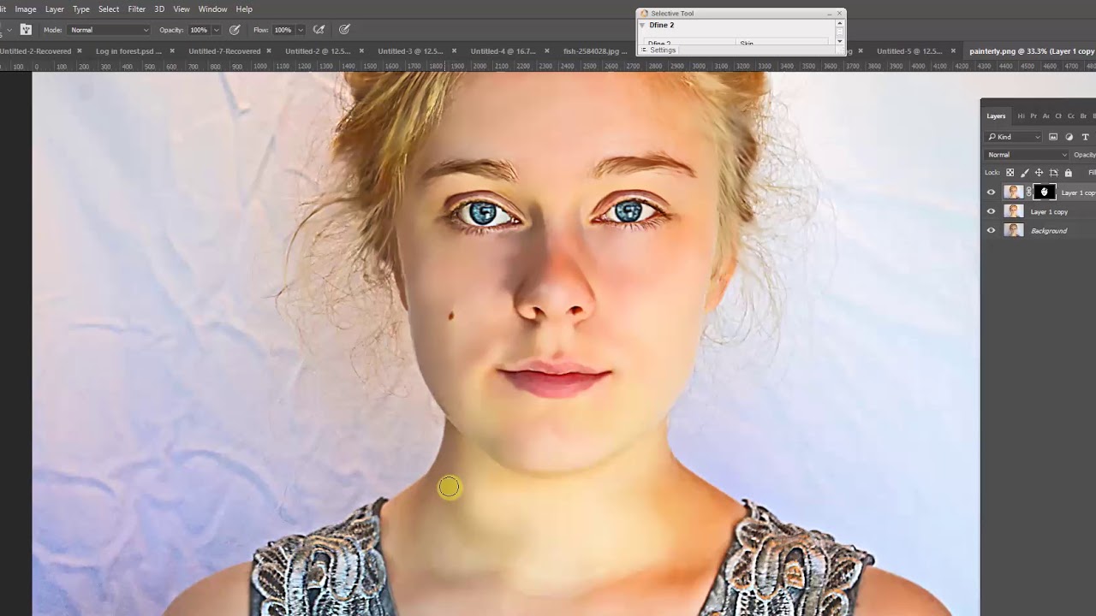This screenshot has height=616, width=1096.
Task: Close the Untitled-5 document tab
Action: tap(953, 51)
